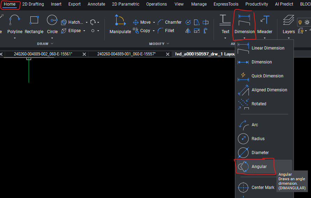
Task: Activate the Manipulate tool
Action: 120,24
